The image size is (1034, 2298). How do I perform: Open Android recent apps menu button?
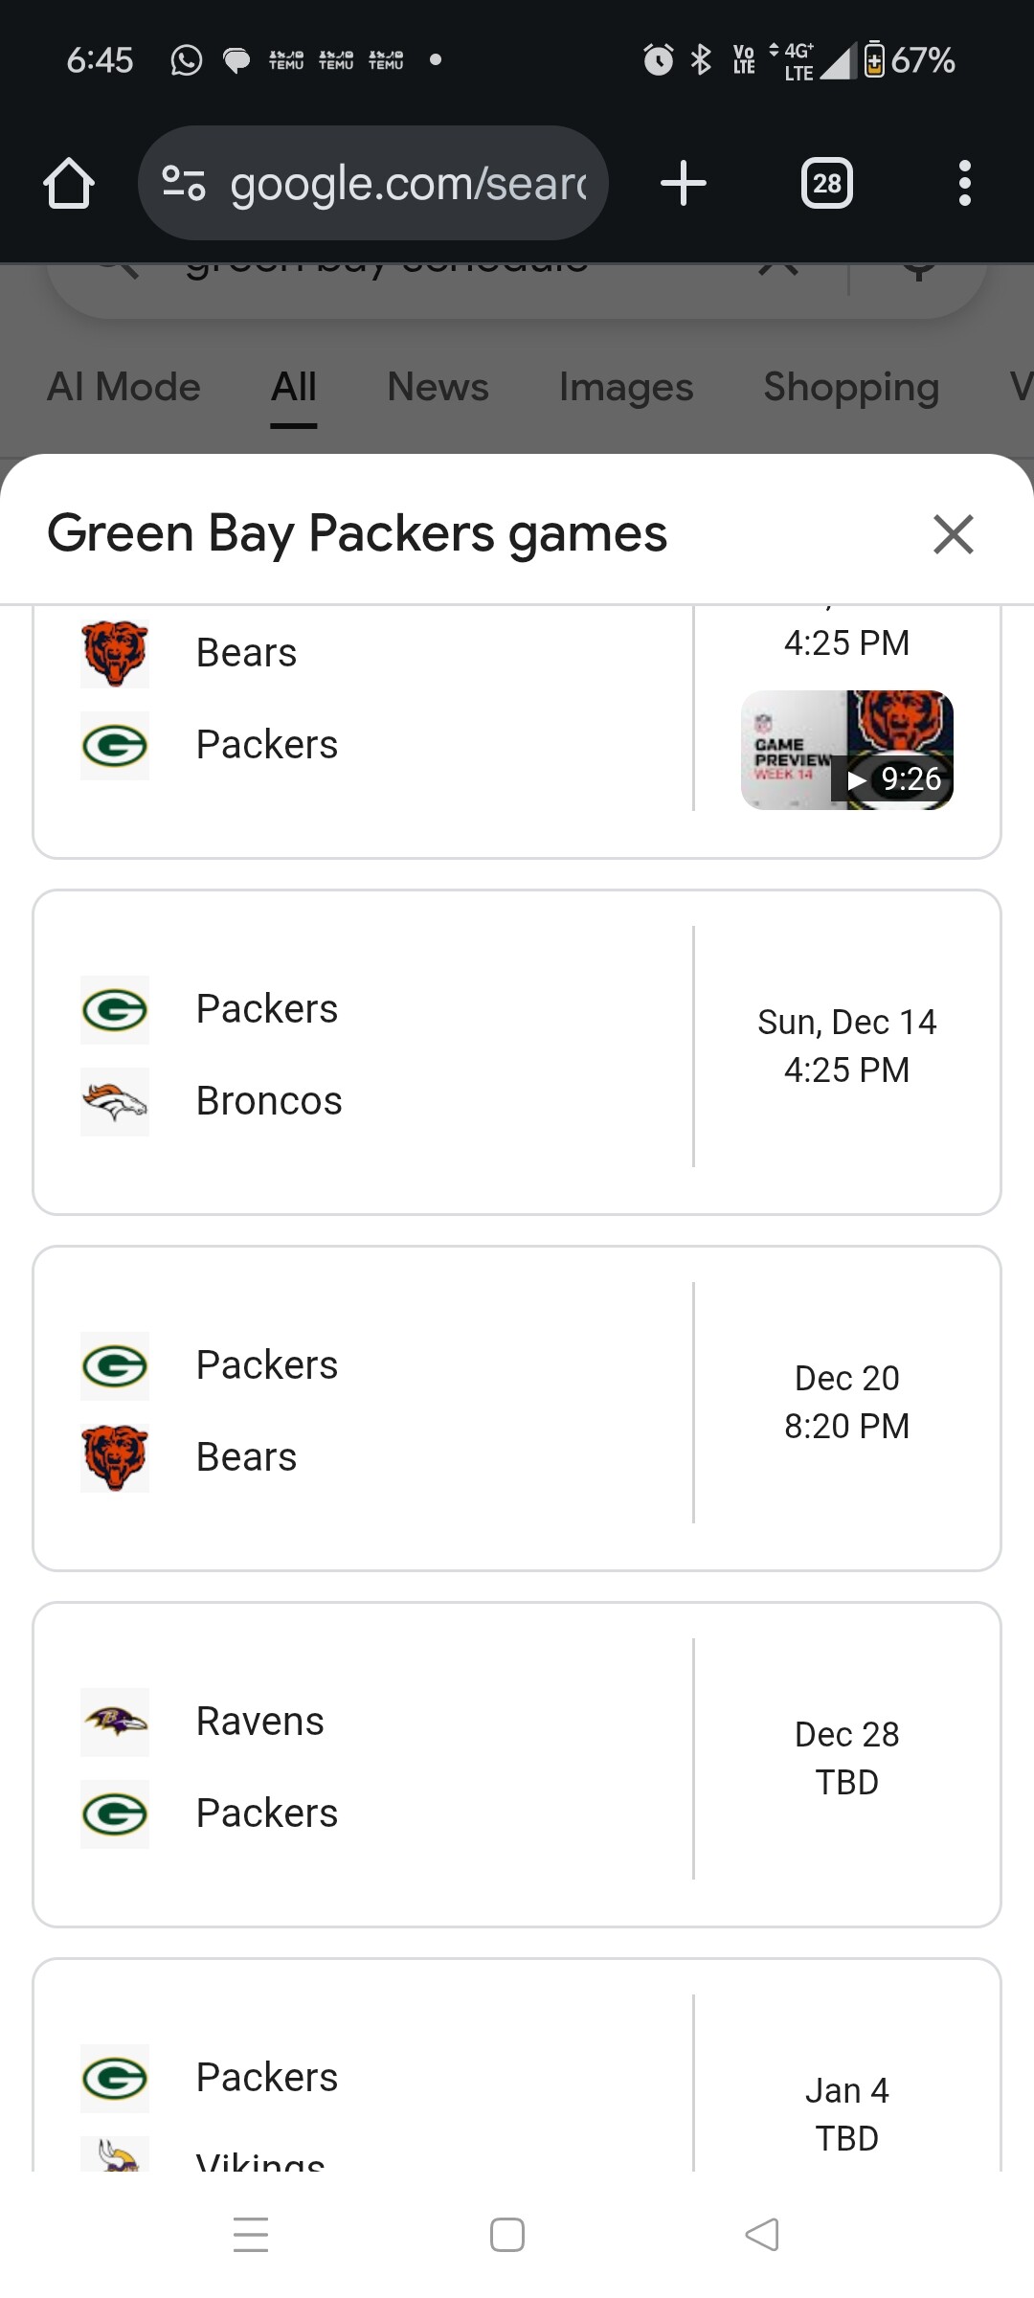(x=251, y=2235)
